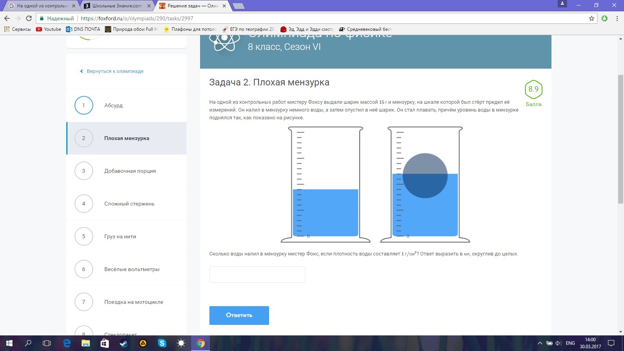This screenshot has height=351, width=624.
Task: Open the sun icon app on taskbar
Action: 181,343
